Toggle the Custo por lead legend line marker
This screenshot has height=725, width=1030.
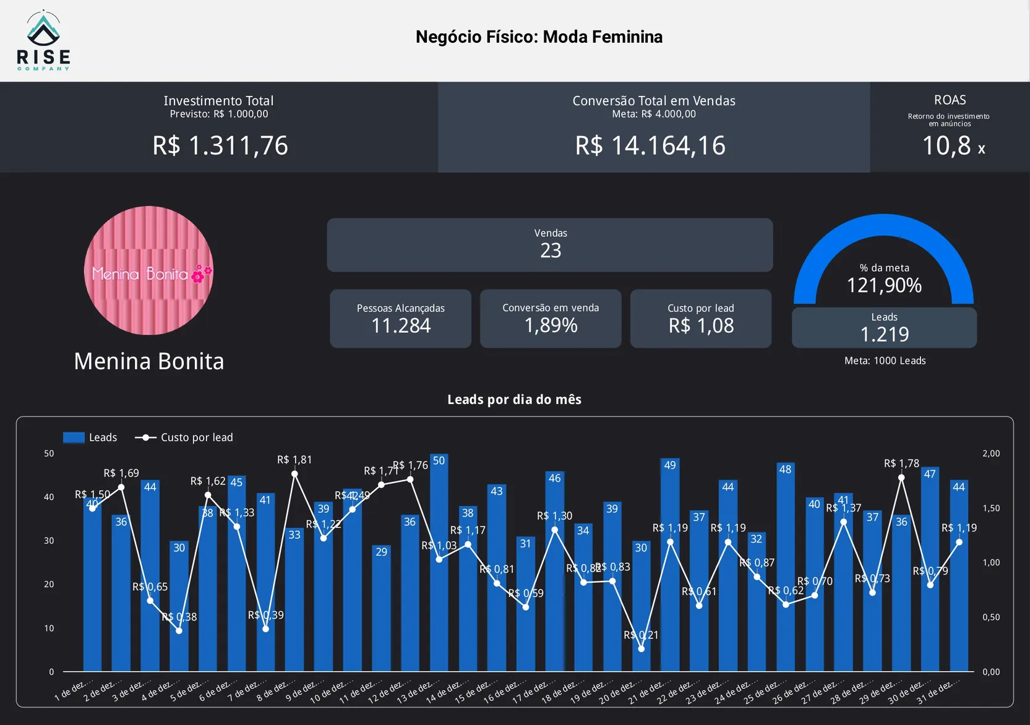(x=145, y=437)
